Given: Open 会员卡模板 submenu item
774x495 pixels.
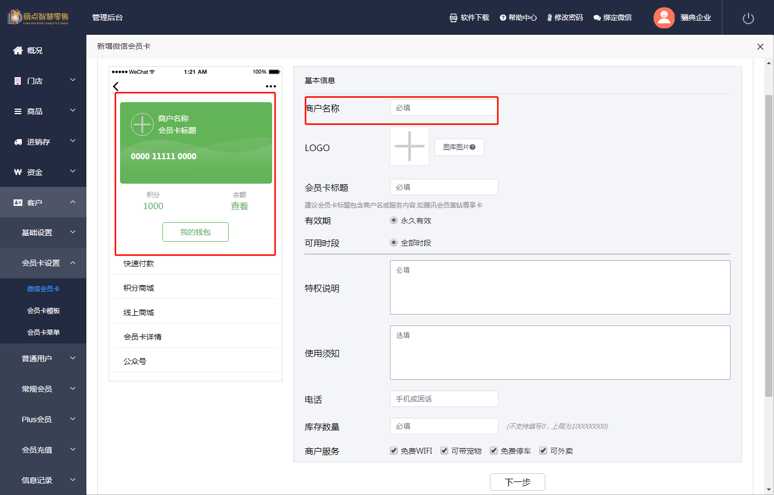Looking at the screenshot, I should 43,311.
